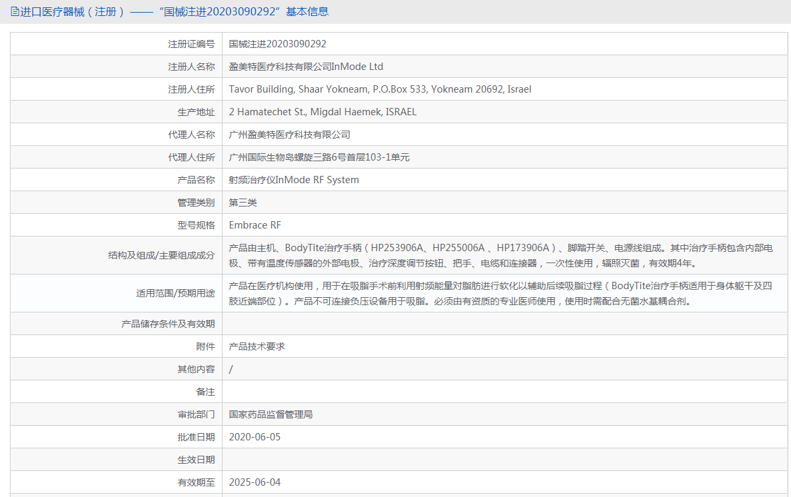Click registrant name 盈美特医疗科技有限公司InMode Ltd
This screenshot has height=497, width=791.
coord(306,67)
